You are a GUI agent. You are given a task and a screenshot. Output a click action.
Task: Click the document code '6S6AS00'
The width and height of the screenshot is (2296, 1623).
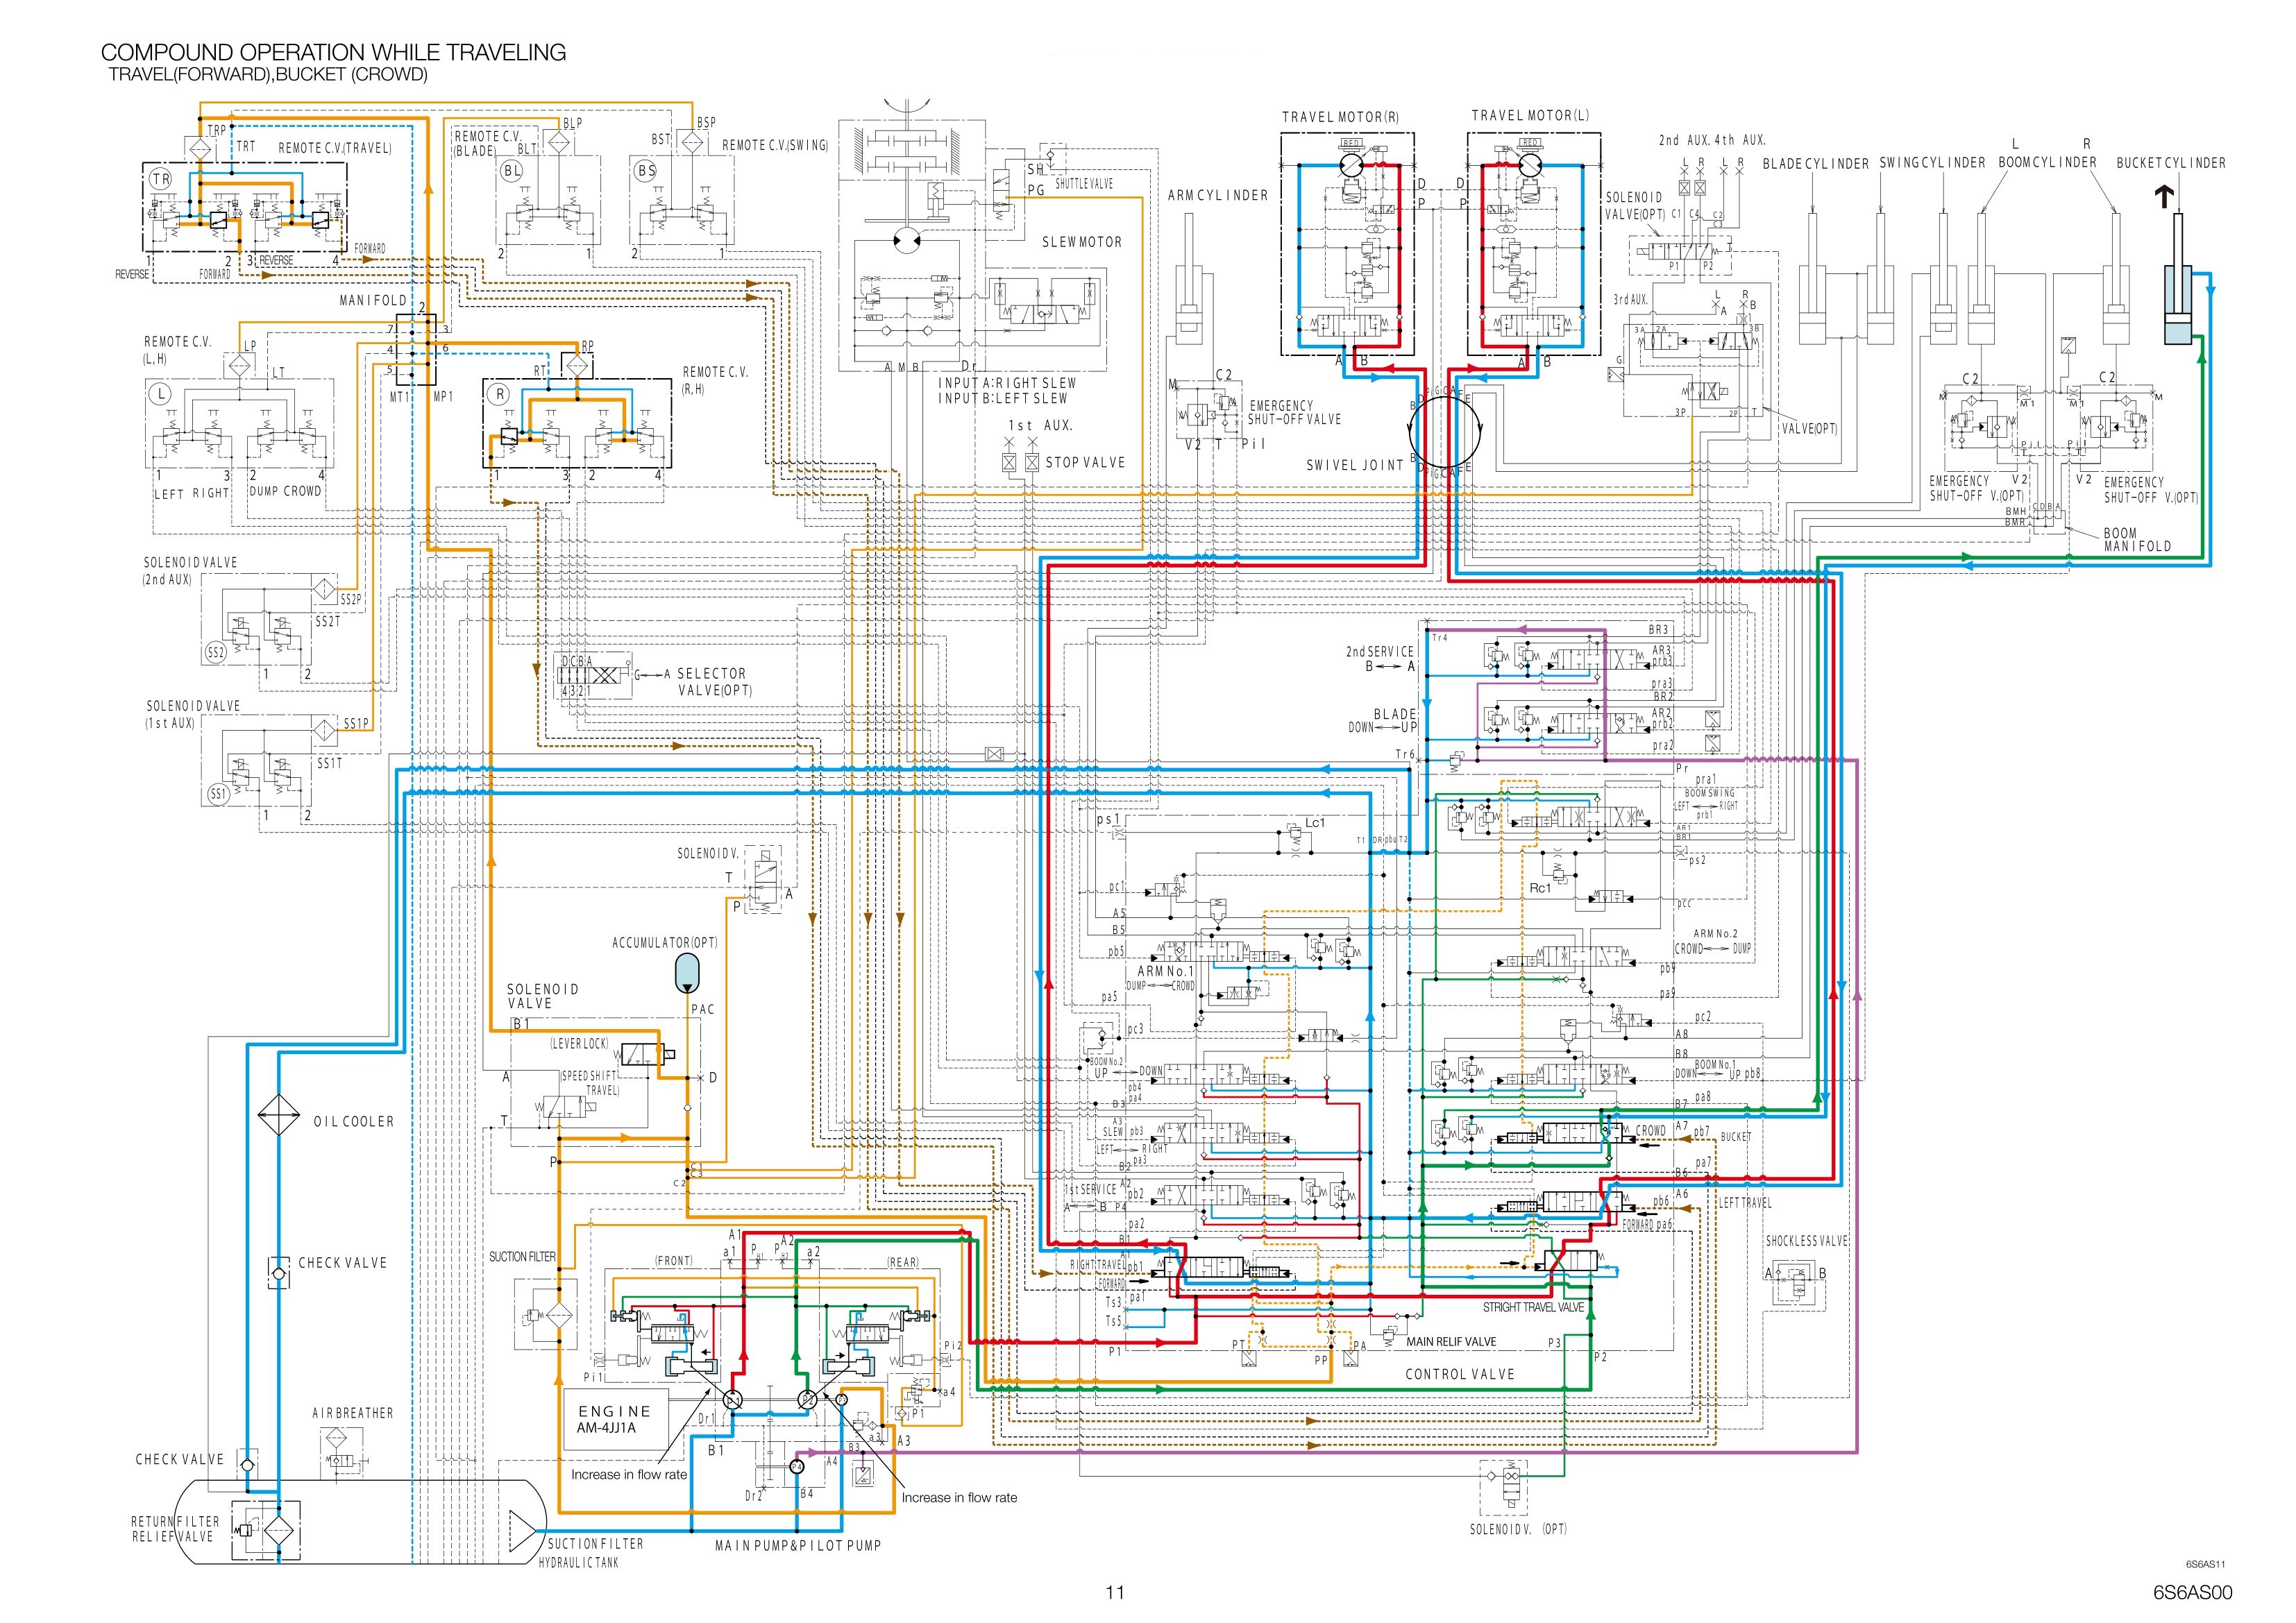tap(2193, 1593)
